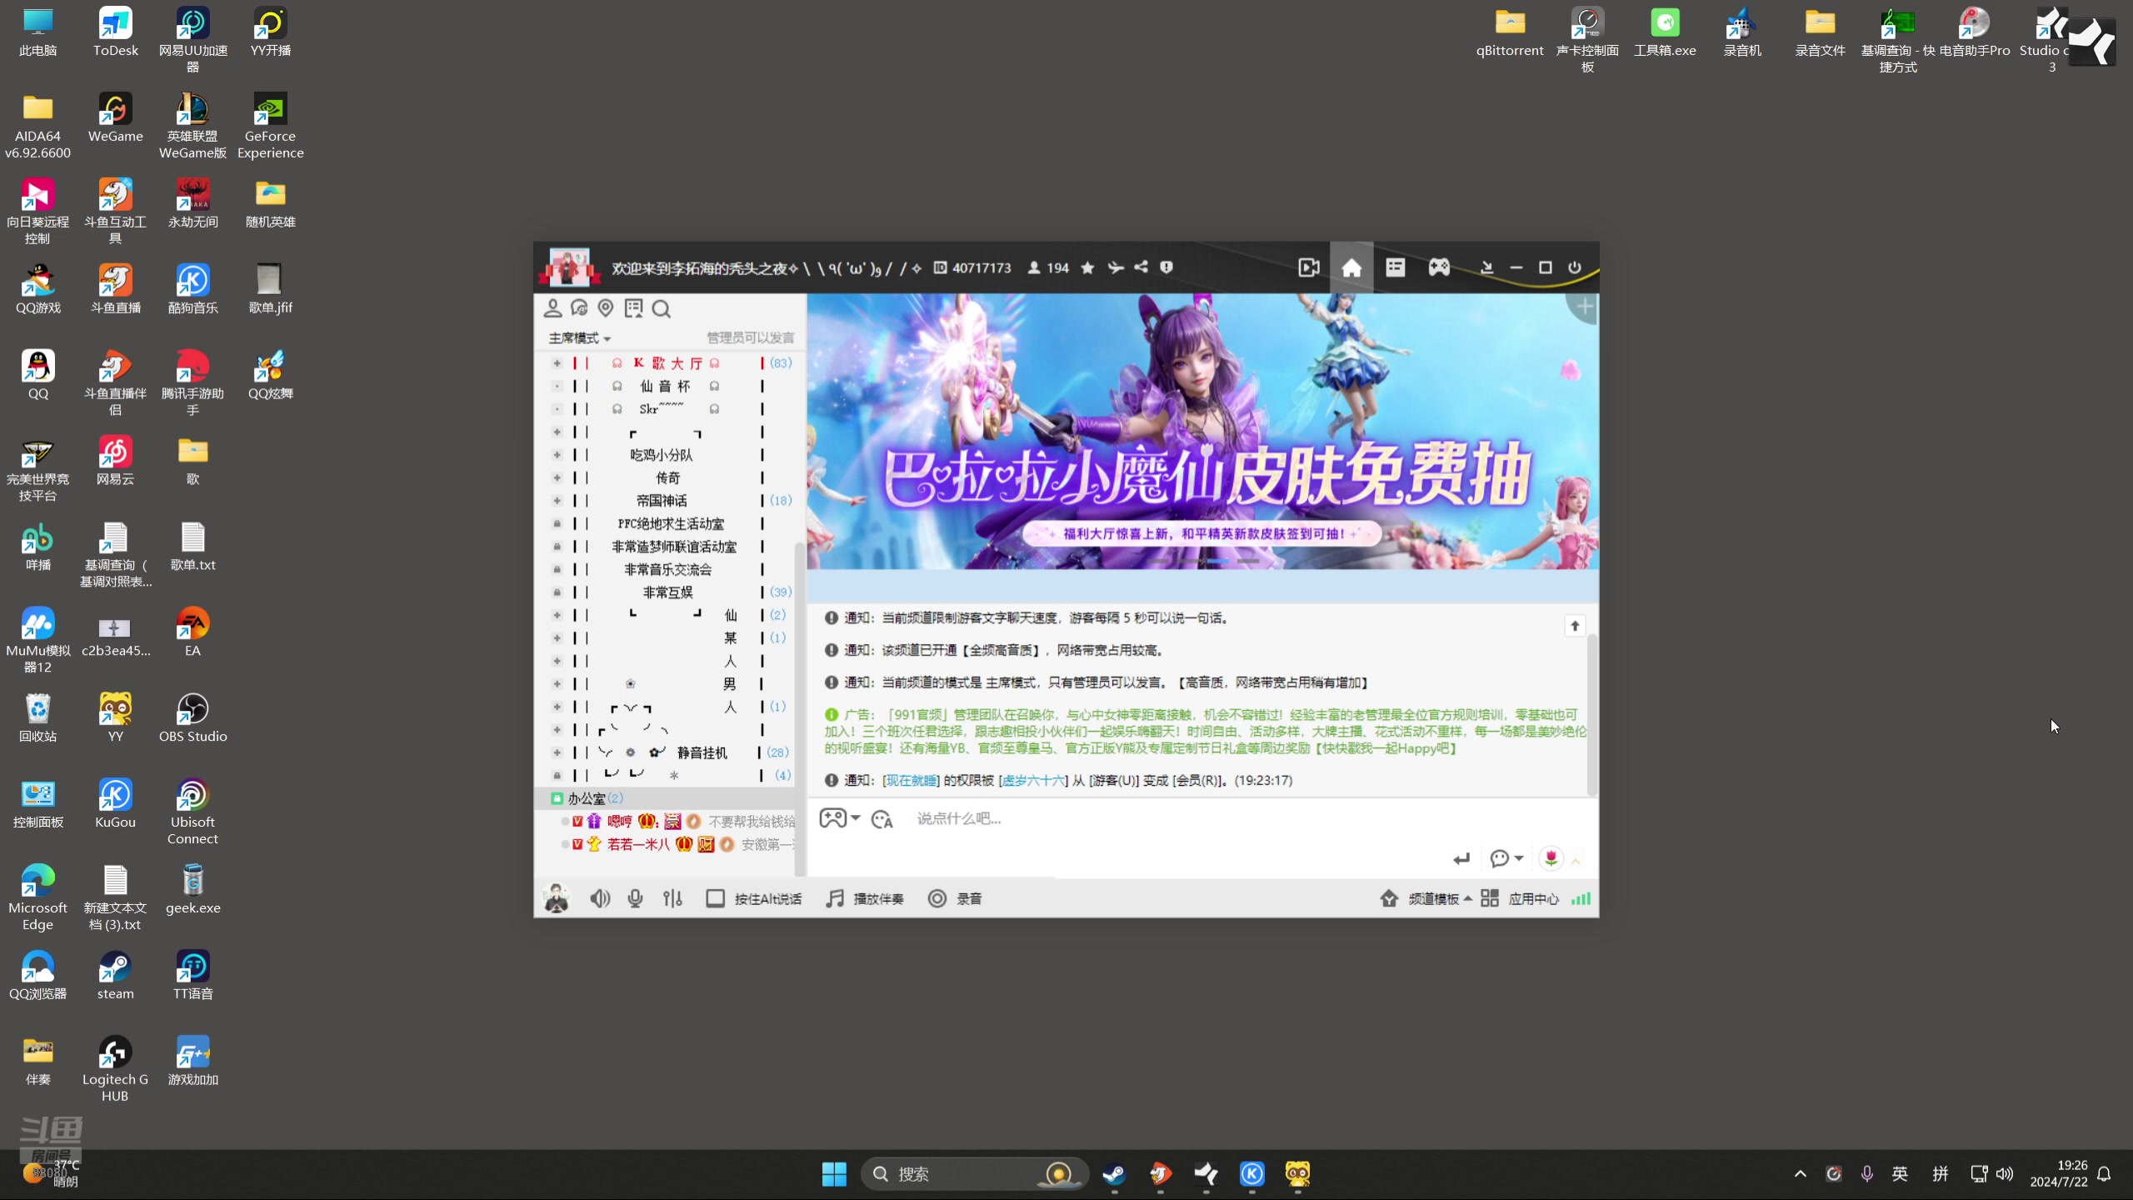
Task: Expand the 吃鸡小分队 channel node
Action: click(557, 455)
